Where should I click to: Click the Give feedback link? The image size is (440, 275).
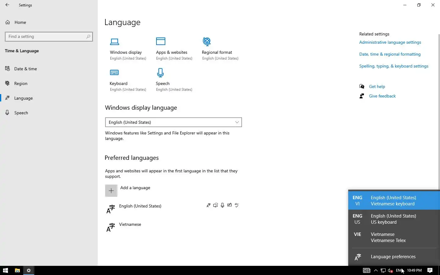[x=382, y=96]
